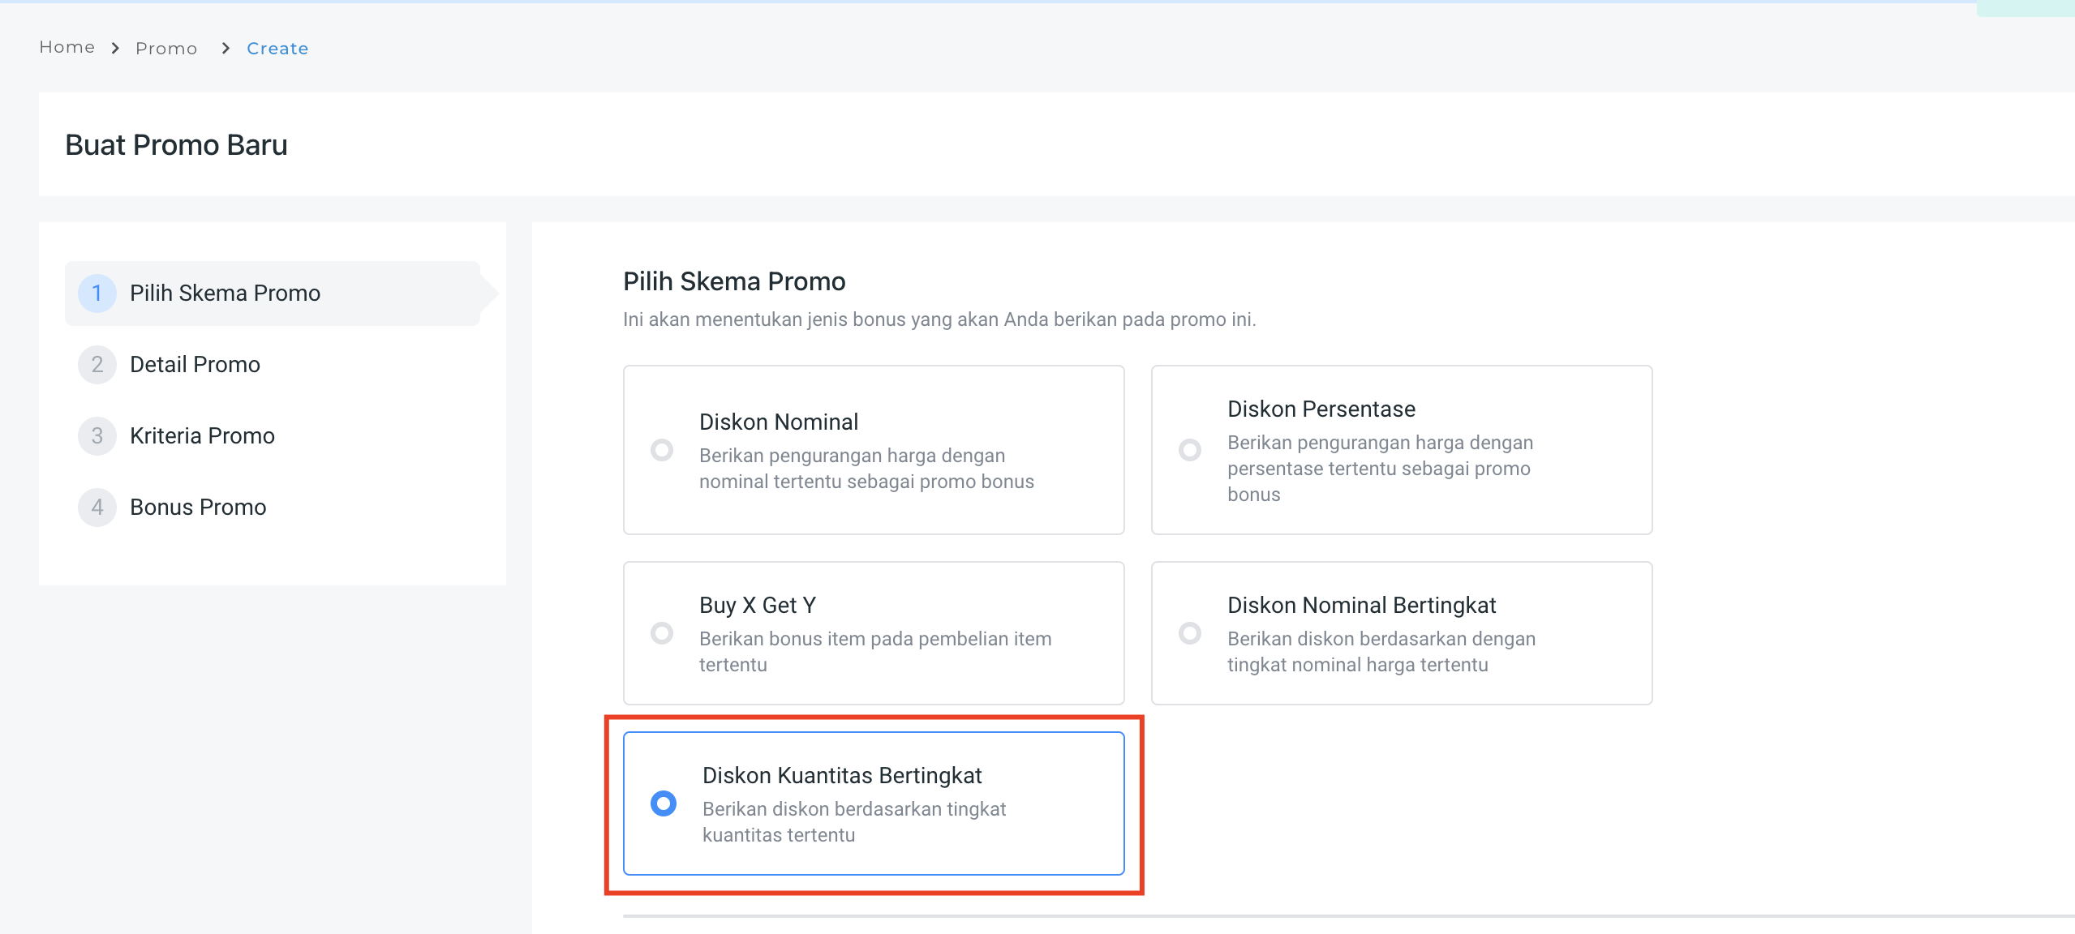Switch to Detail Promo step
Image resolution: width=2075 pixels, height=934 pixels.
click(195, 365)
